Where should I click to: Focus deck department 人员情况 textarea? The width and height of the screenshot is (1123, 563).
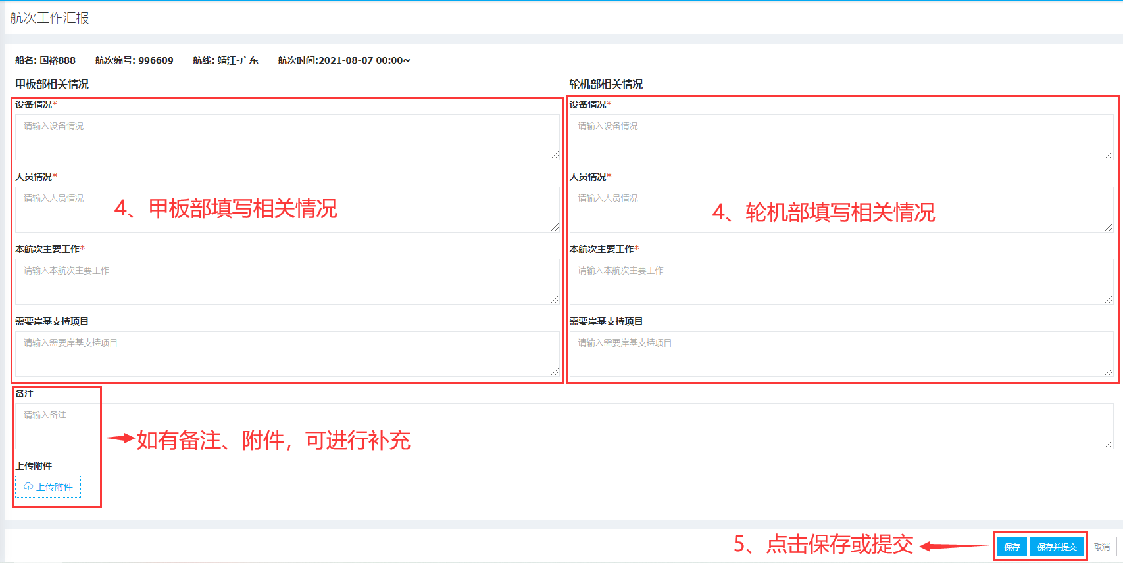click(287, 210)
